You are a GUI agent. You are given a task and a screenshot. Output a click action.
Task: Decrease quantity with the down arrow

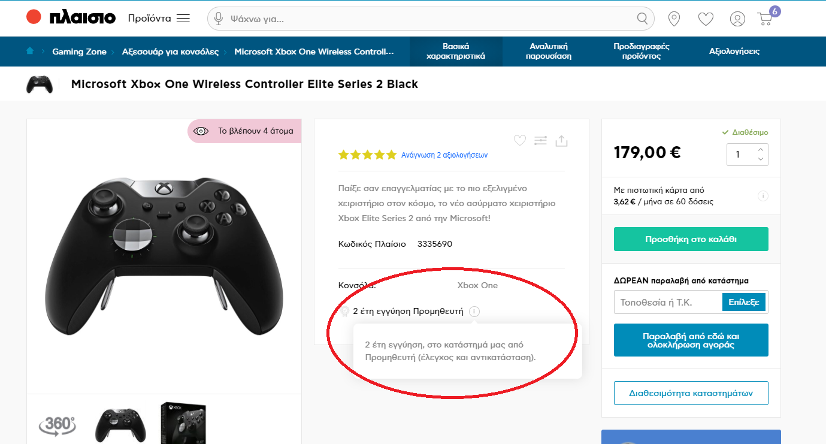pyautogui.click(x=760, y=159)
